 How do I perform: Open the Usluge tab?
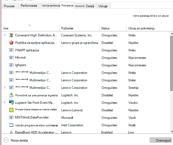(x=103, y=6)
